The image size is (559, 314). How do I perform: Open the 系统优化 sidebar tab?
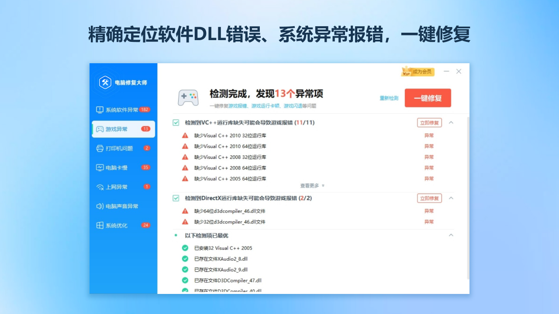pos(123,225)
